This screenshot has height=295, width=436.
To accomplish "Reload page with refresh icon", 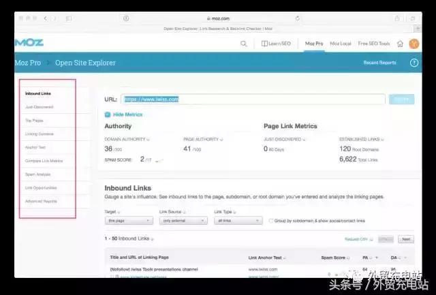I will click(298, 18).
